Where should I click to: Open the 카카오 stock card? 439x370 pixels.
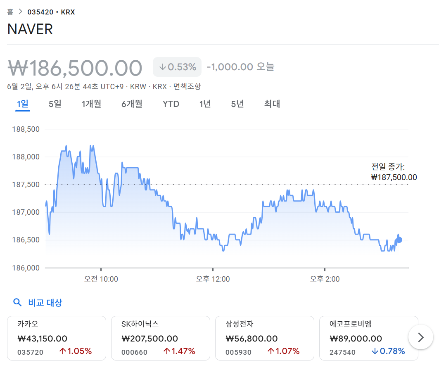(x=57, y=338)
